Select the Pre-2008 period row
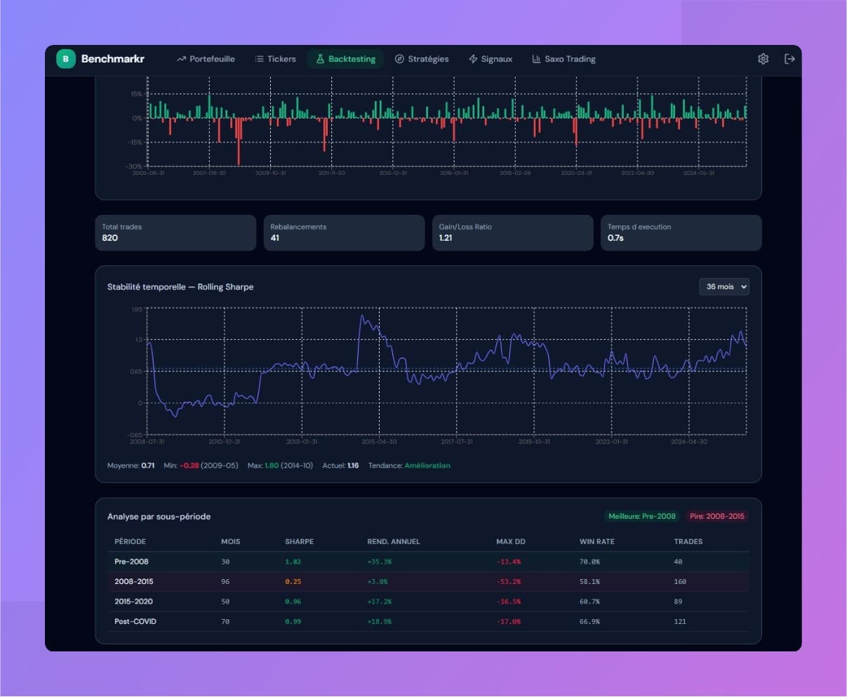The height and width of the screenshot is (697, 847). pos(428,562)
